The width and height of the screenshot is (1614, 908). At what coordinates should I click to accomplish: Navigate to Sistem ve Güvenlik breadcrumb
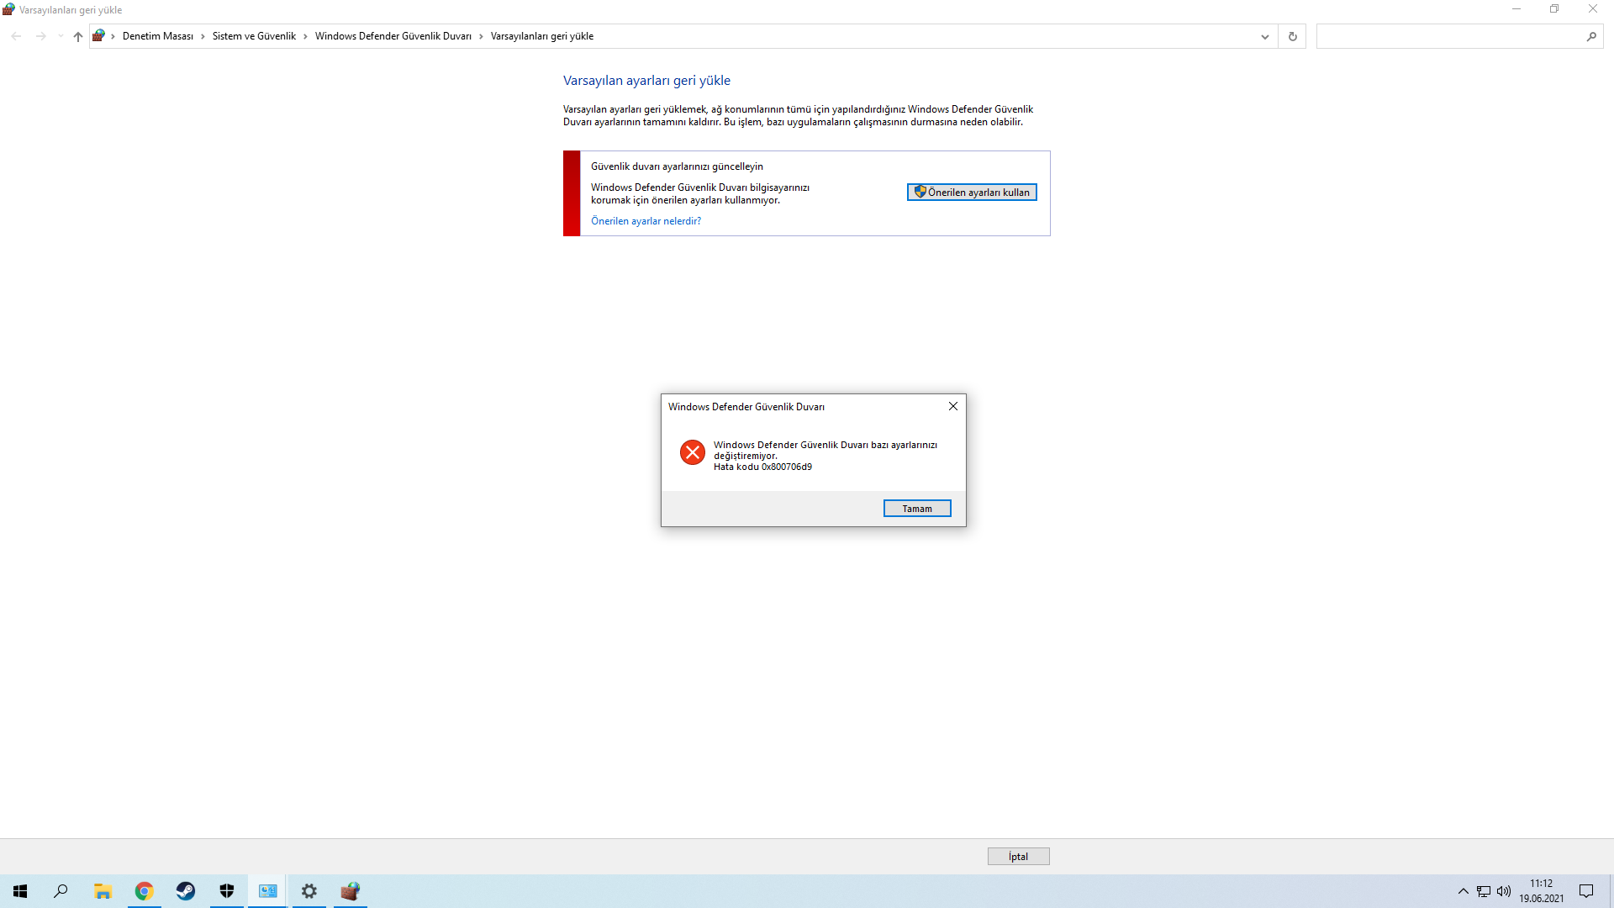[x=254, y=36]
